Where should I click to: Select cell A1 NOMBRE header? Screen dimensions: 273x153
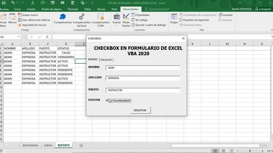click(x=12, y=48)
